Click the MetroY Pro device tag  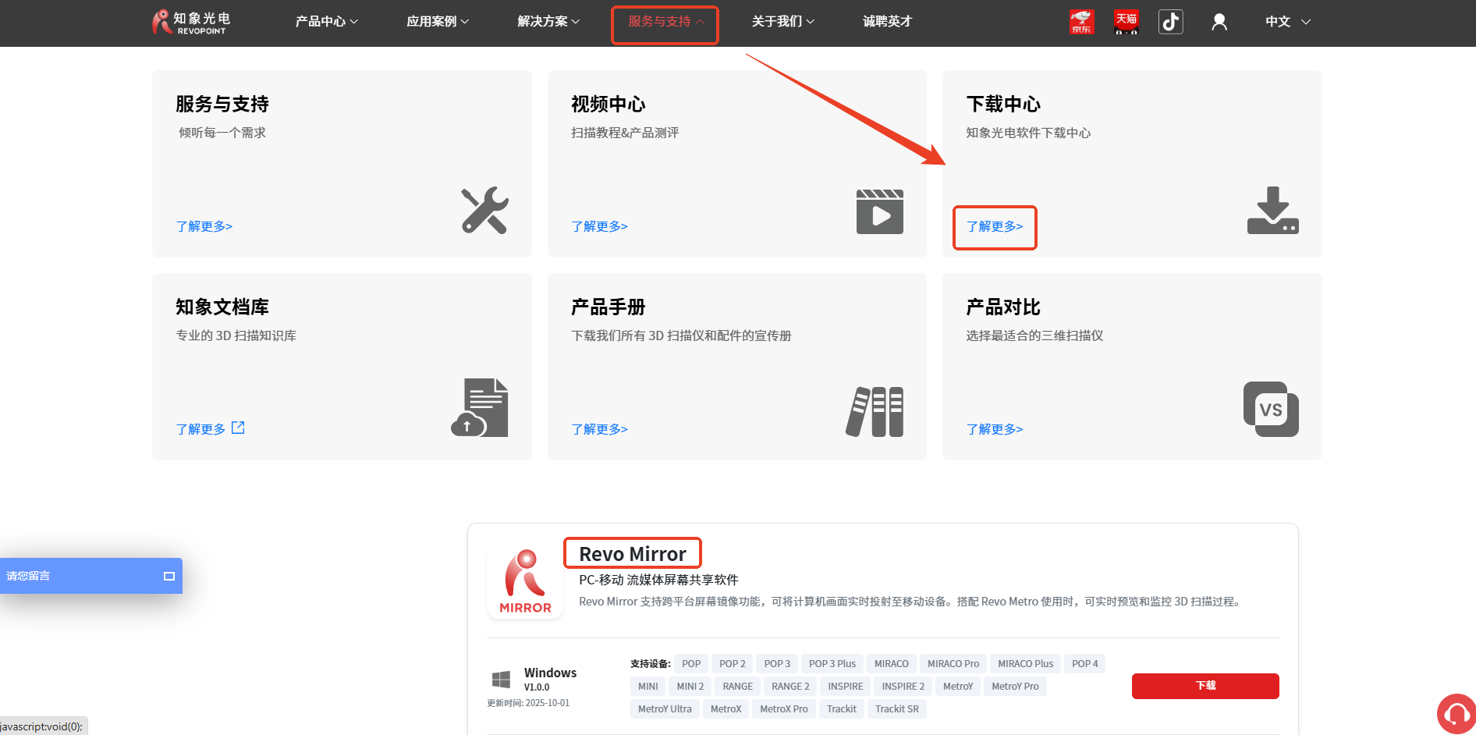pos(1016,687)
